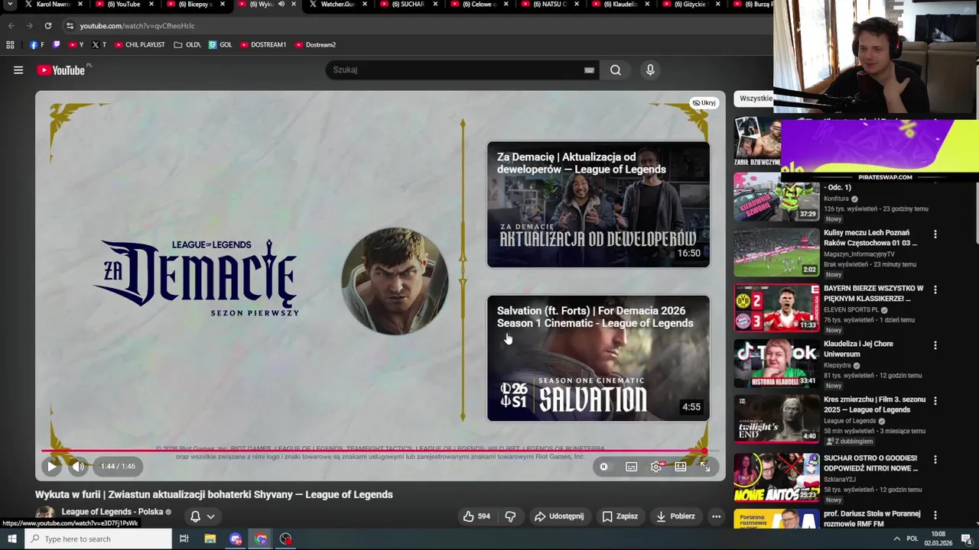Open the League of Legends - Polska channel

(x=112, y=512)
